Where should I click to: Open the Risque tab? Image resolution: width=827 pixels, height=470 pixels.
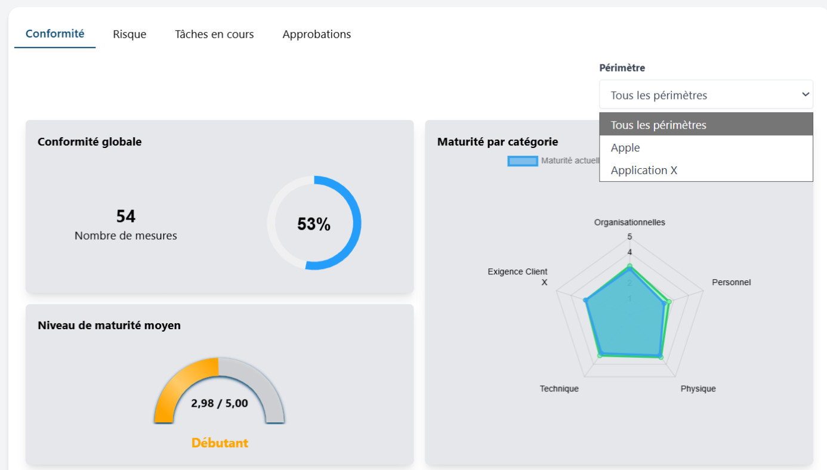point(129,35)
